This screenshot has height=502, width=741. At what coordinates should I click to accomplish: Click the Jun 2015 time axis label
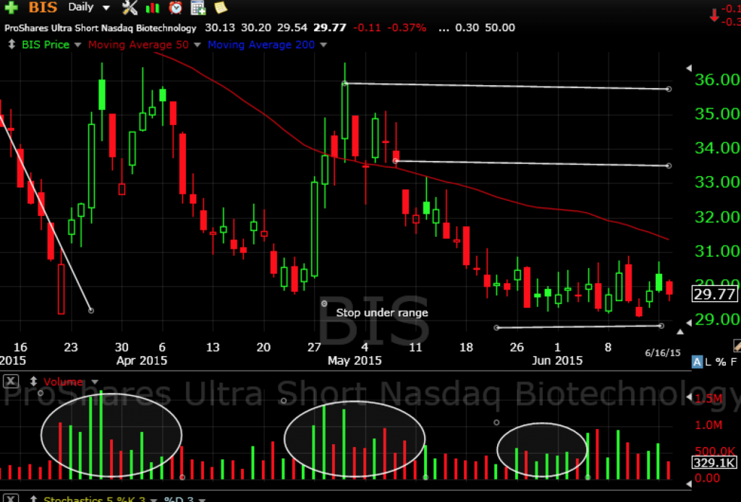tap(557, 360)
